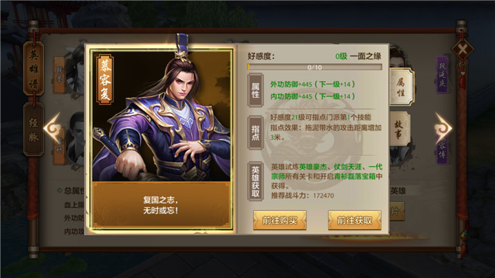Image resolution: width=495 pixels, height=278 pixels.
Task: Go to the previous hero with left arrow
Action: point(52,128)
